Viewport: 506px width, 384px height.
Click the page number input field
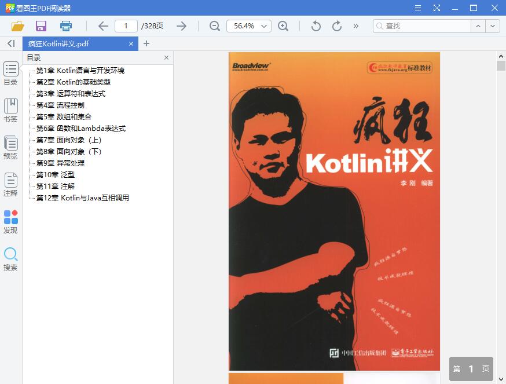pyautogui.click(x=126, y=26)
